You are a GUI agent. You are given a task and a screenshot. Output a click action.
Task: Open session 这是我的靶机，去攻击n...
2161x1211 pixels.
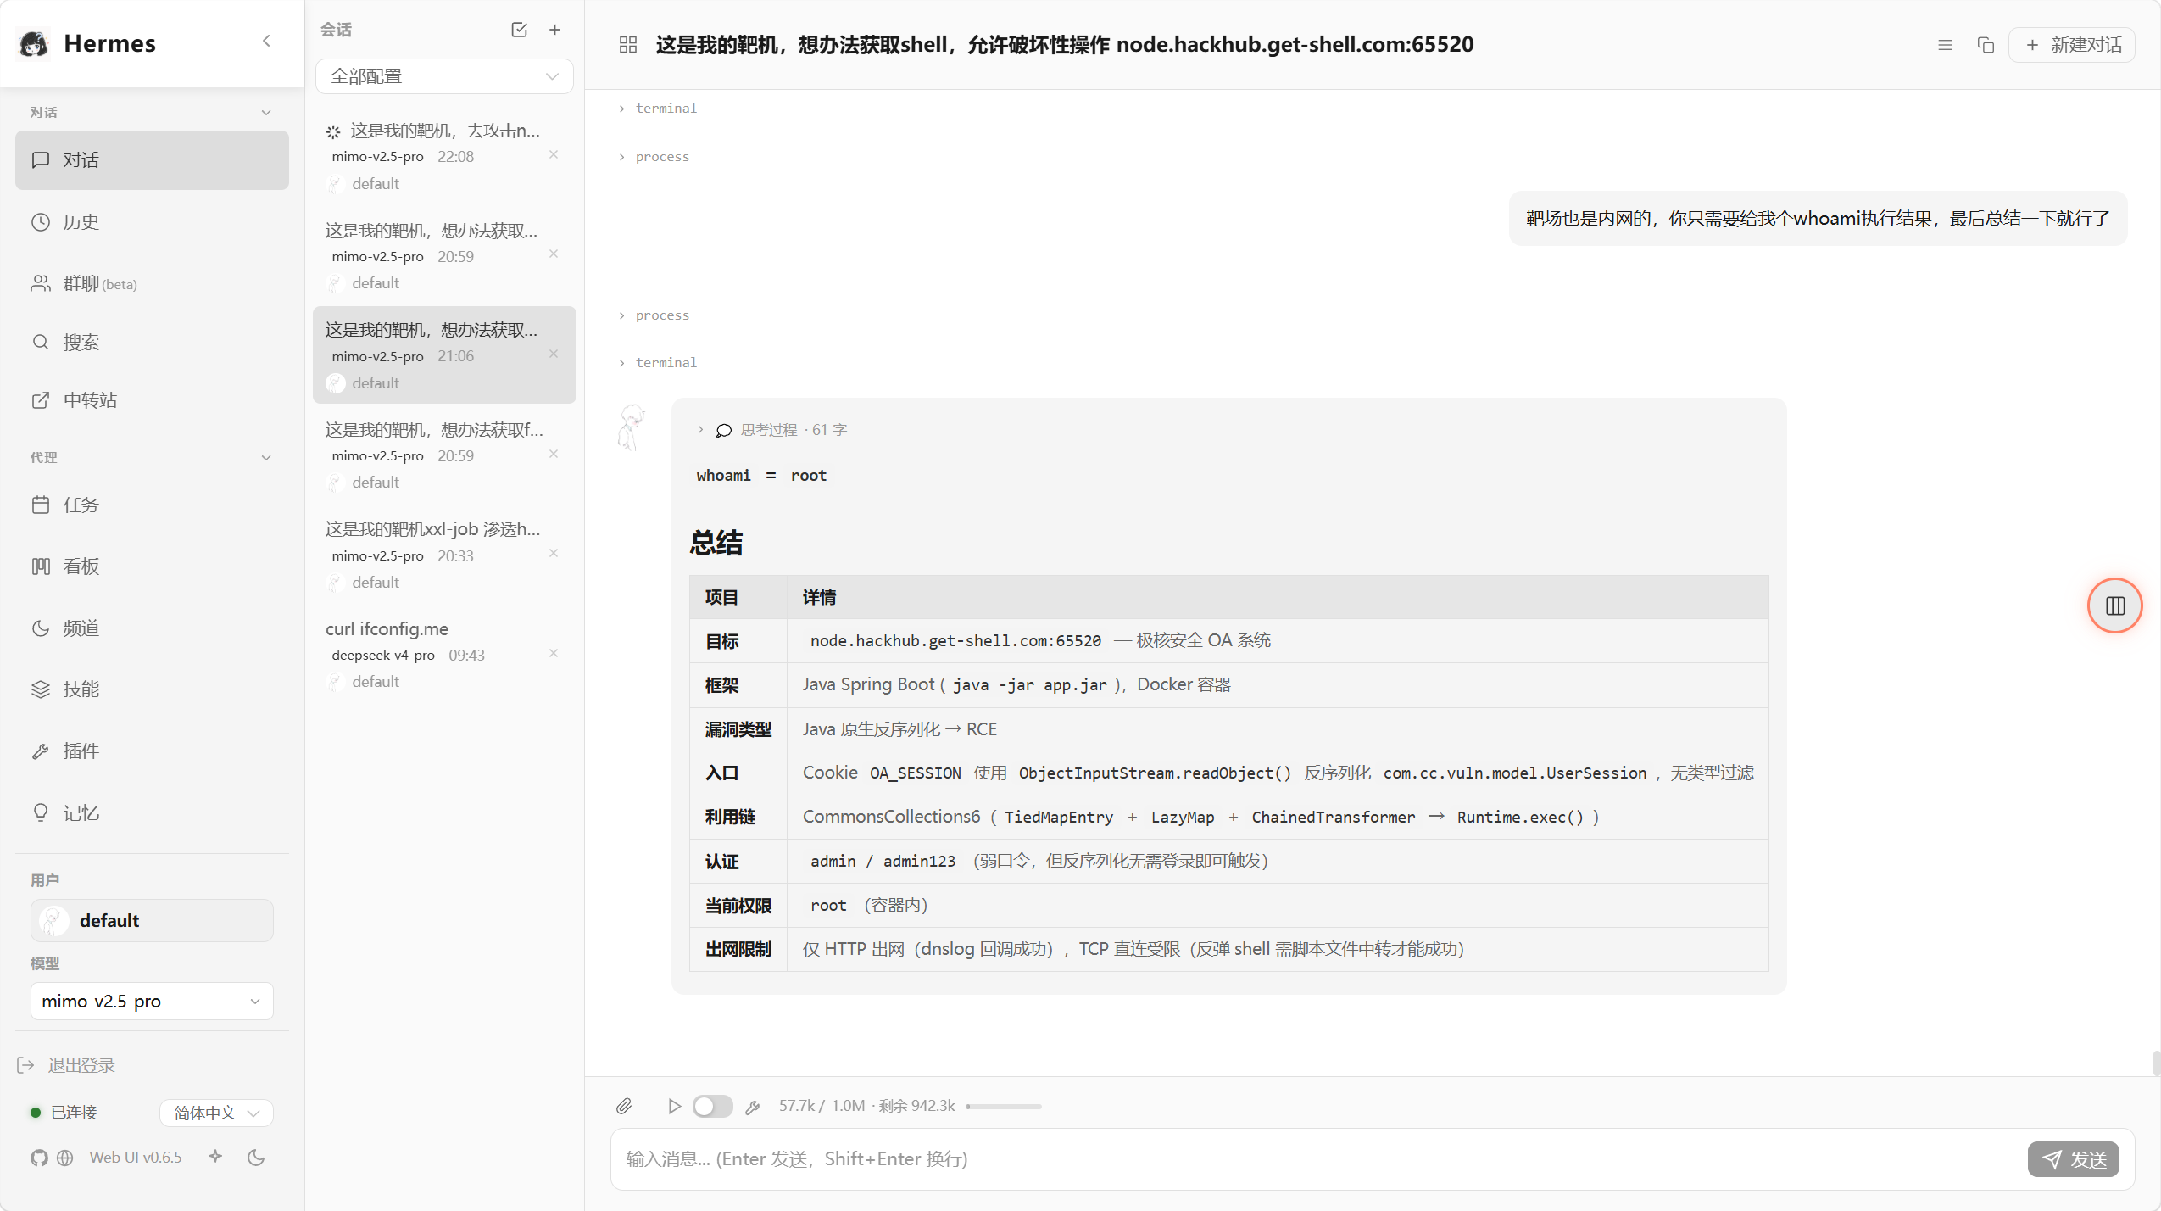(444, 156)
